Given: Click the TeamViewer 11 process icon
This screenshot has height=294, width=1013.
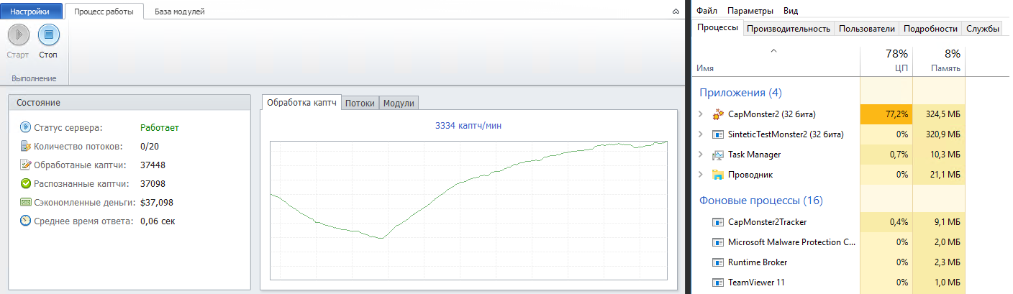Looking at the screenshot, I should (x=717, y=282).
